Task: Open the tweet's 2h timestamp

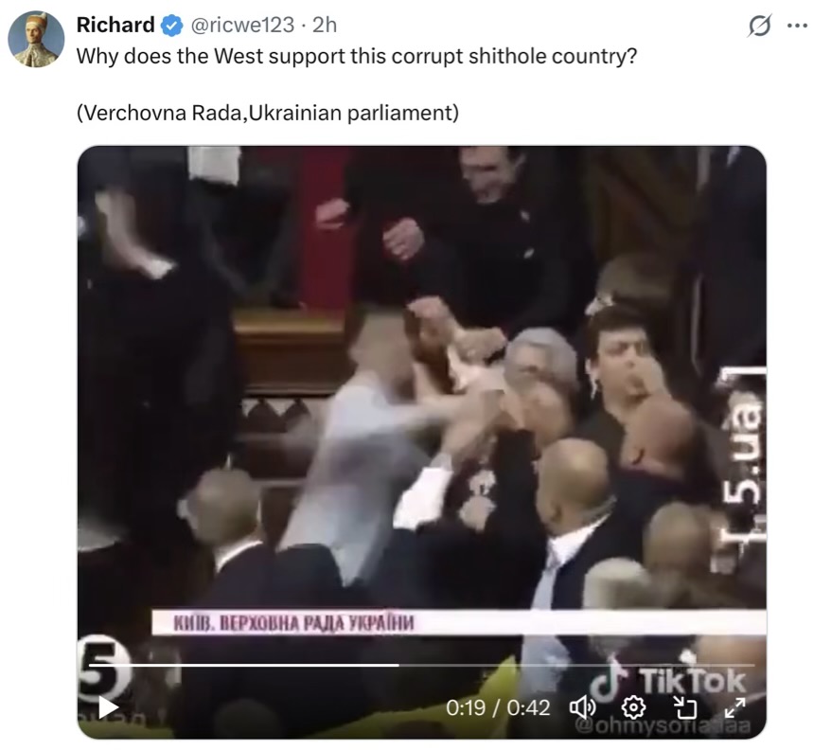Action: [325, 25]
